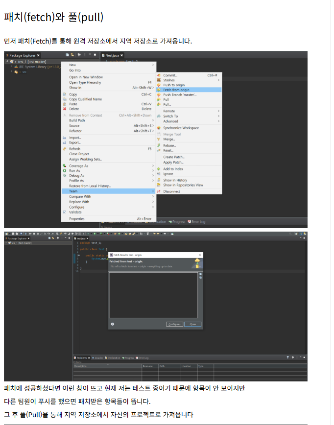Open the Advanced submenu
The height and width of the screenshot is (425, 334).
point(189,121)
